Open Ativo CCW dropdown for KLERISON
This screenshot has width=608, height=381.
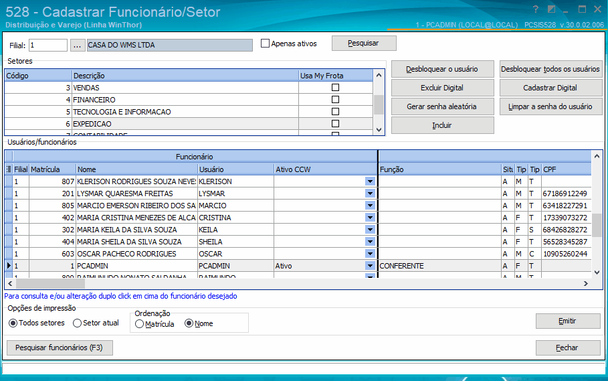coord(370,181)
